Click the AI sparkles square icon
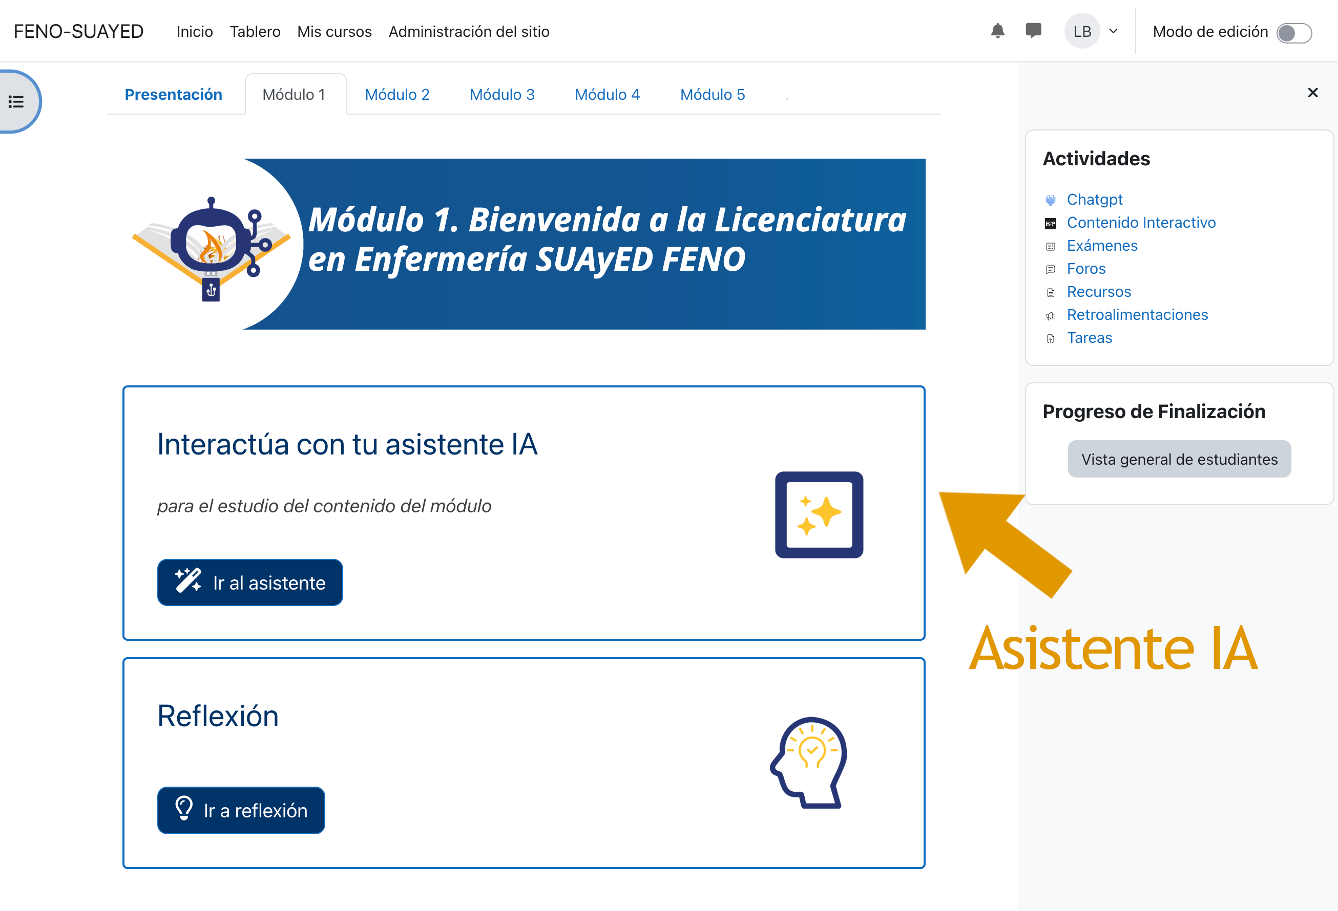The height and width of the screenshot is (911, 1338). (819, 515)
